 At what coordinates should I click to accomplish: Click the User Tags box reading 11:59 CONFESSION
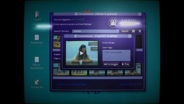[x=116, y=55]
